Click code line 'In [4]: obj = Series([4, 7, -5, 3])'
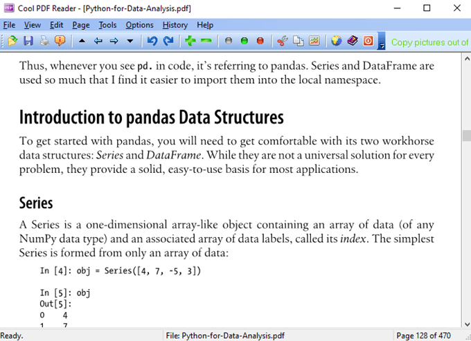471x341 pixels. point(120,271)
